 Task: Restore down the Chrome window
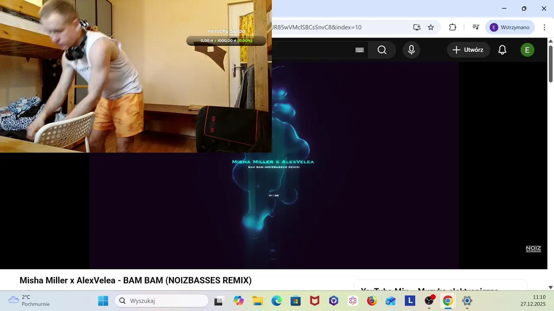point(524,8)
